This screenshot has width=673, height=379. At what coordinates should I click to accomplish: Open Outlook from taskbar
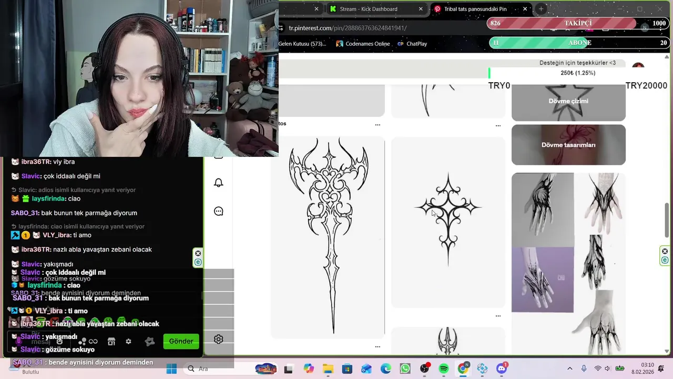366,369
